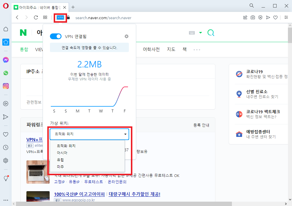Viewport: 292px width, 206px height.
Task: Open History clock icon in sidebar
Action: pos(6,148)
